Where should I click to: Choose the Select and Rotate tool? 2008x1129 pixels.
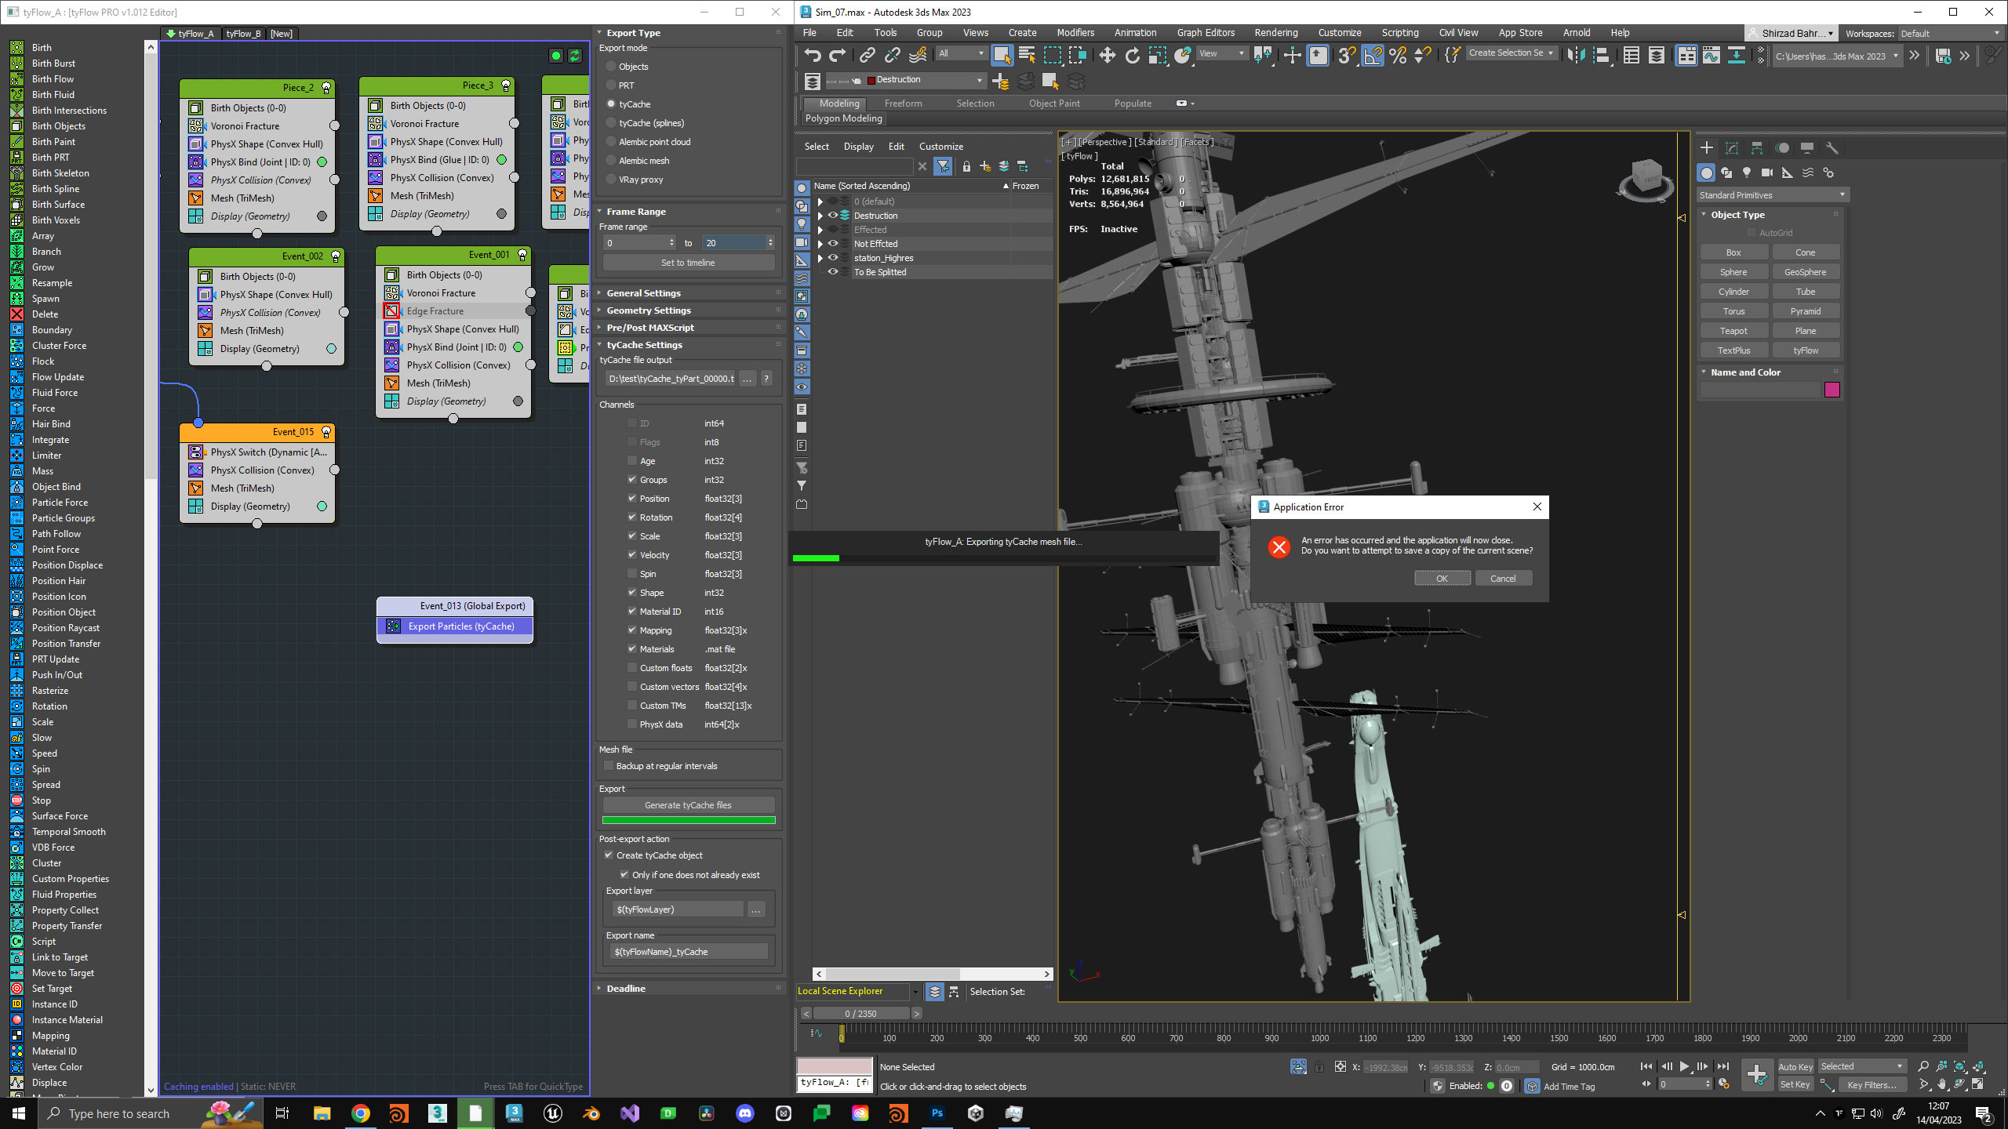[1132, 55]
